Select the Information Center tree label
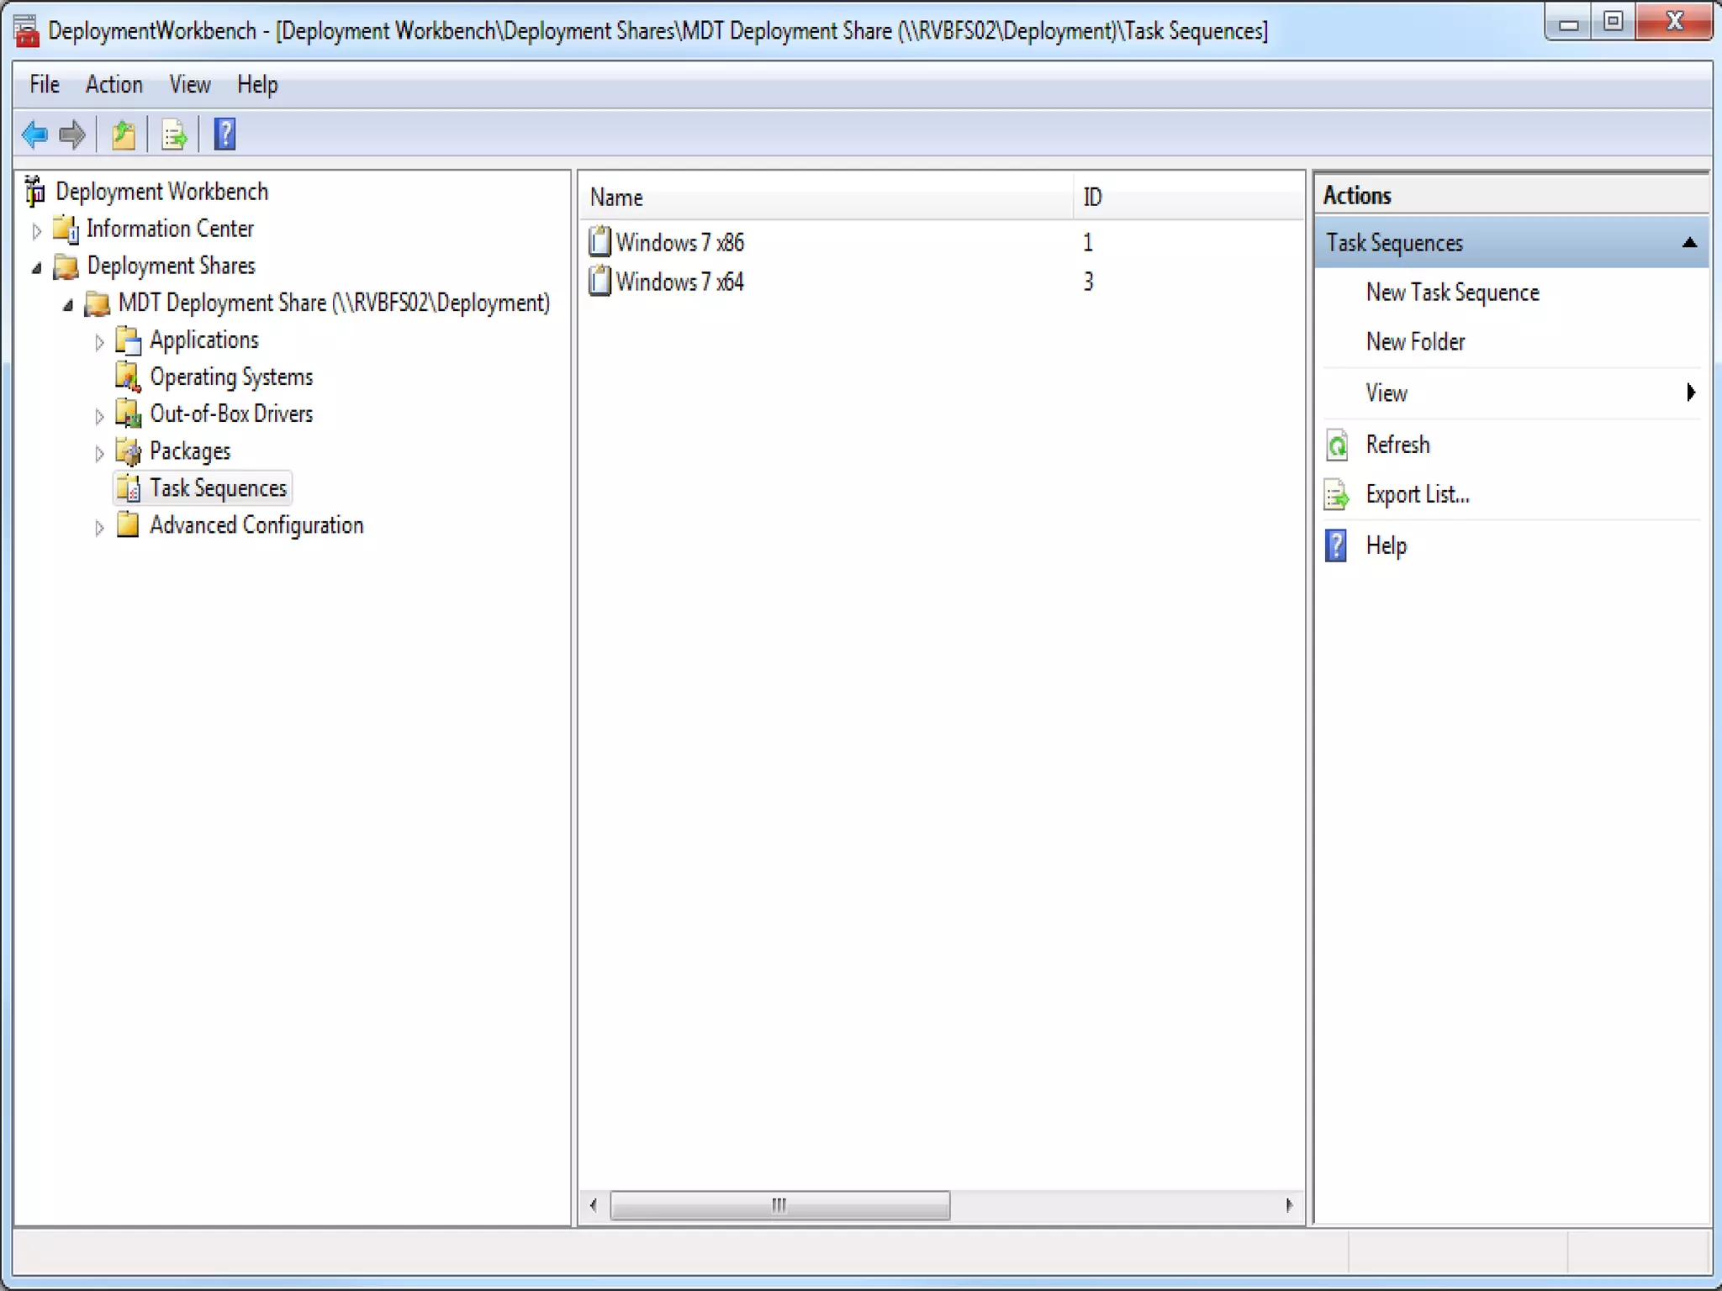1722x1291 pixels. point(170,229)
